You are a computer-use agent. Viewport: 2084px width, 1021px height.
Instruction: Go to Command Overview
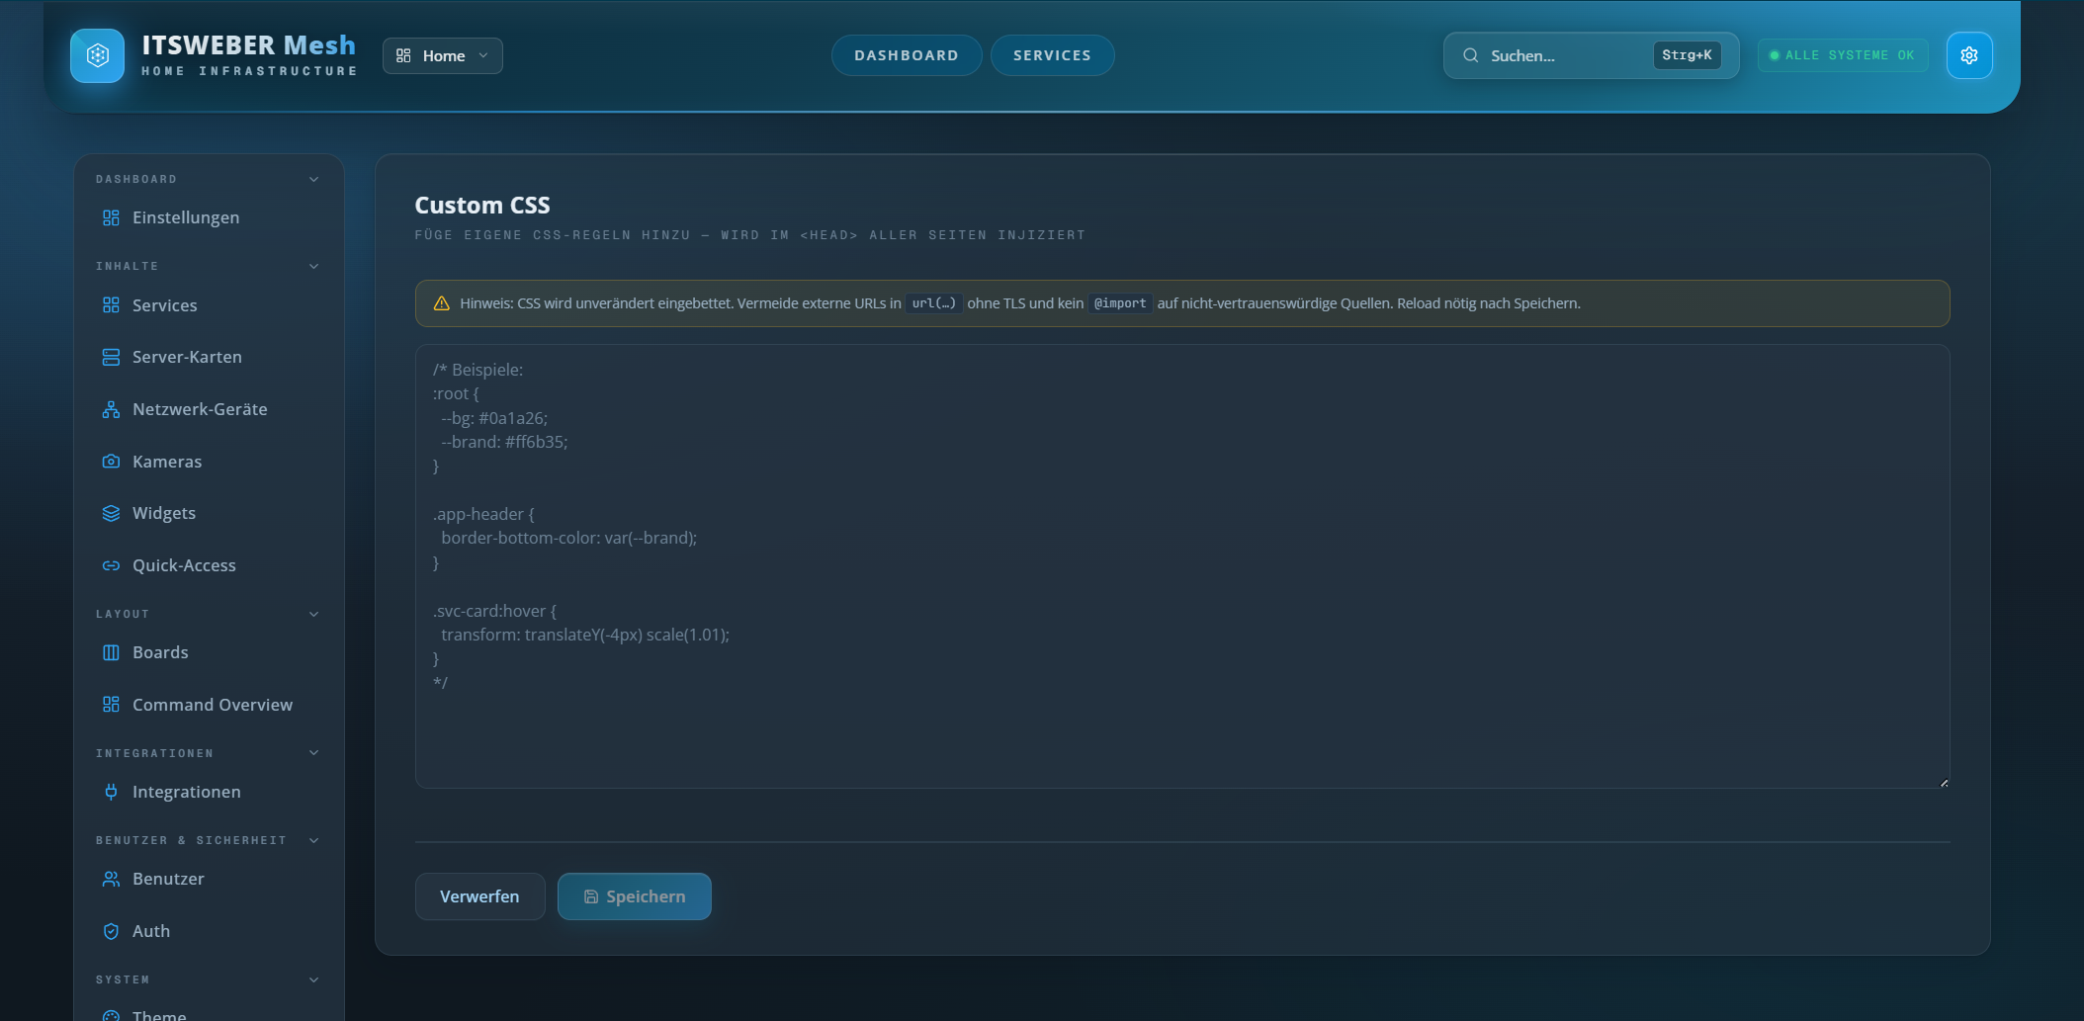coord(209,705)
